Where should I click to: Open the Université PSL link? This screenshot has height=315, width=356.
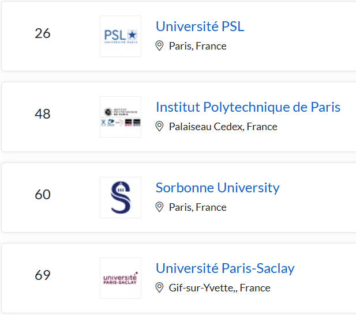click(x=200, y=26)
